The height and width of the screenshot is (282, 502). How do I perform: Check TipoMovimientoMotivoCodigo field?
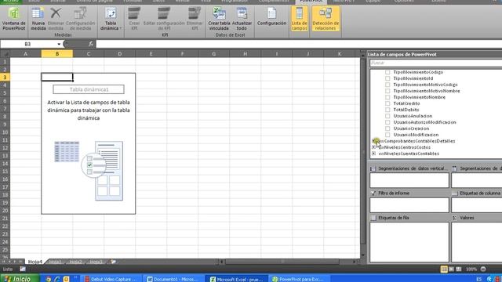pos(387,85)
